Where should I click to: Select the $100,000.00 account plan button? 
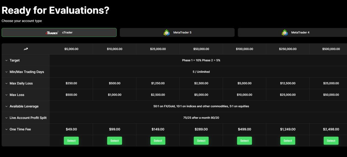pos(245,141)
